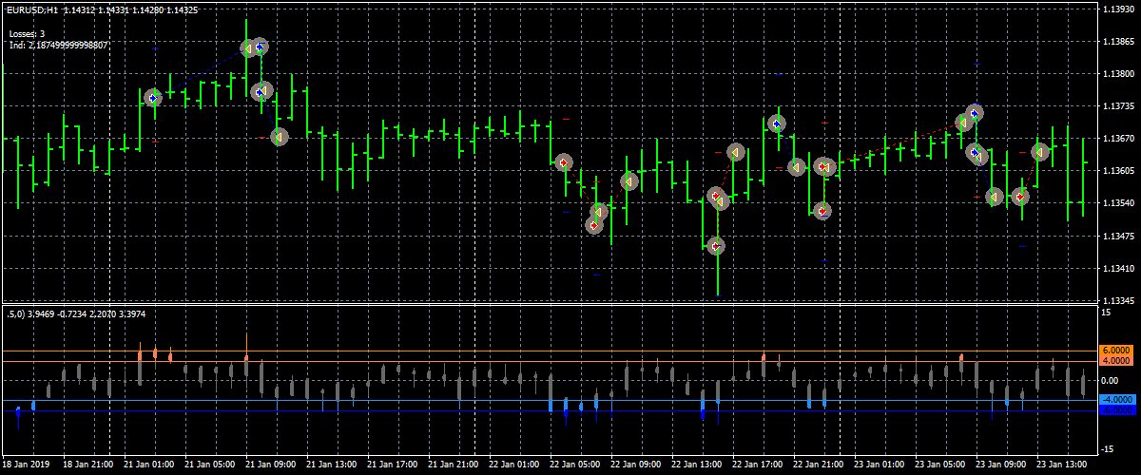
Task: Click the '22 Jan 09:00' time label
Action: (635, 465)
